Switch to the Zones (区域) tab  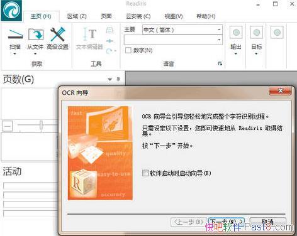tap(77, 16)
